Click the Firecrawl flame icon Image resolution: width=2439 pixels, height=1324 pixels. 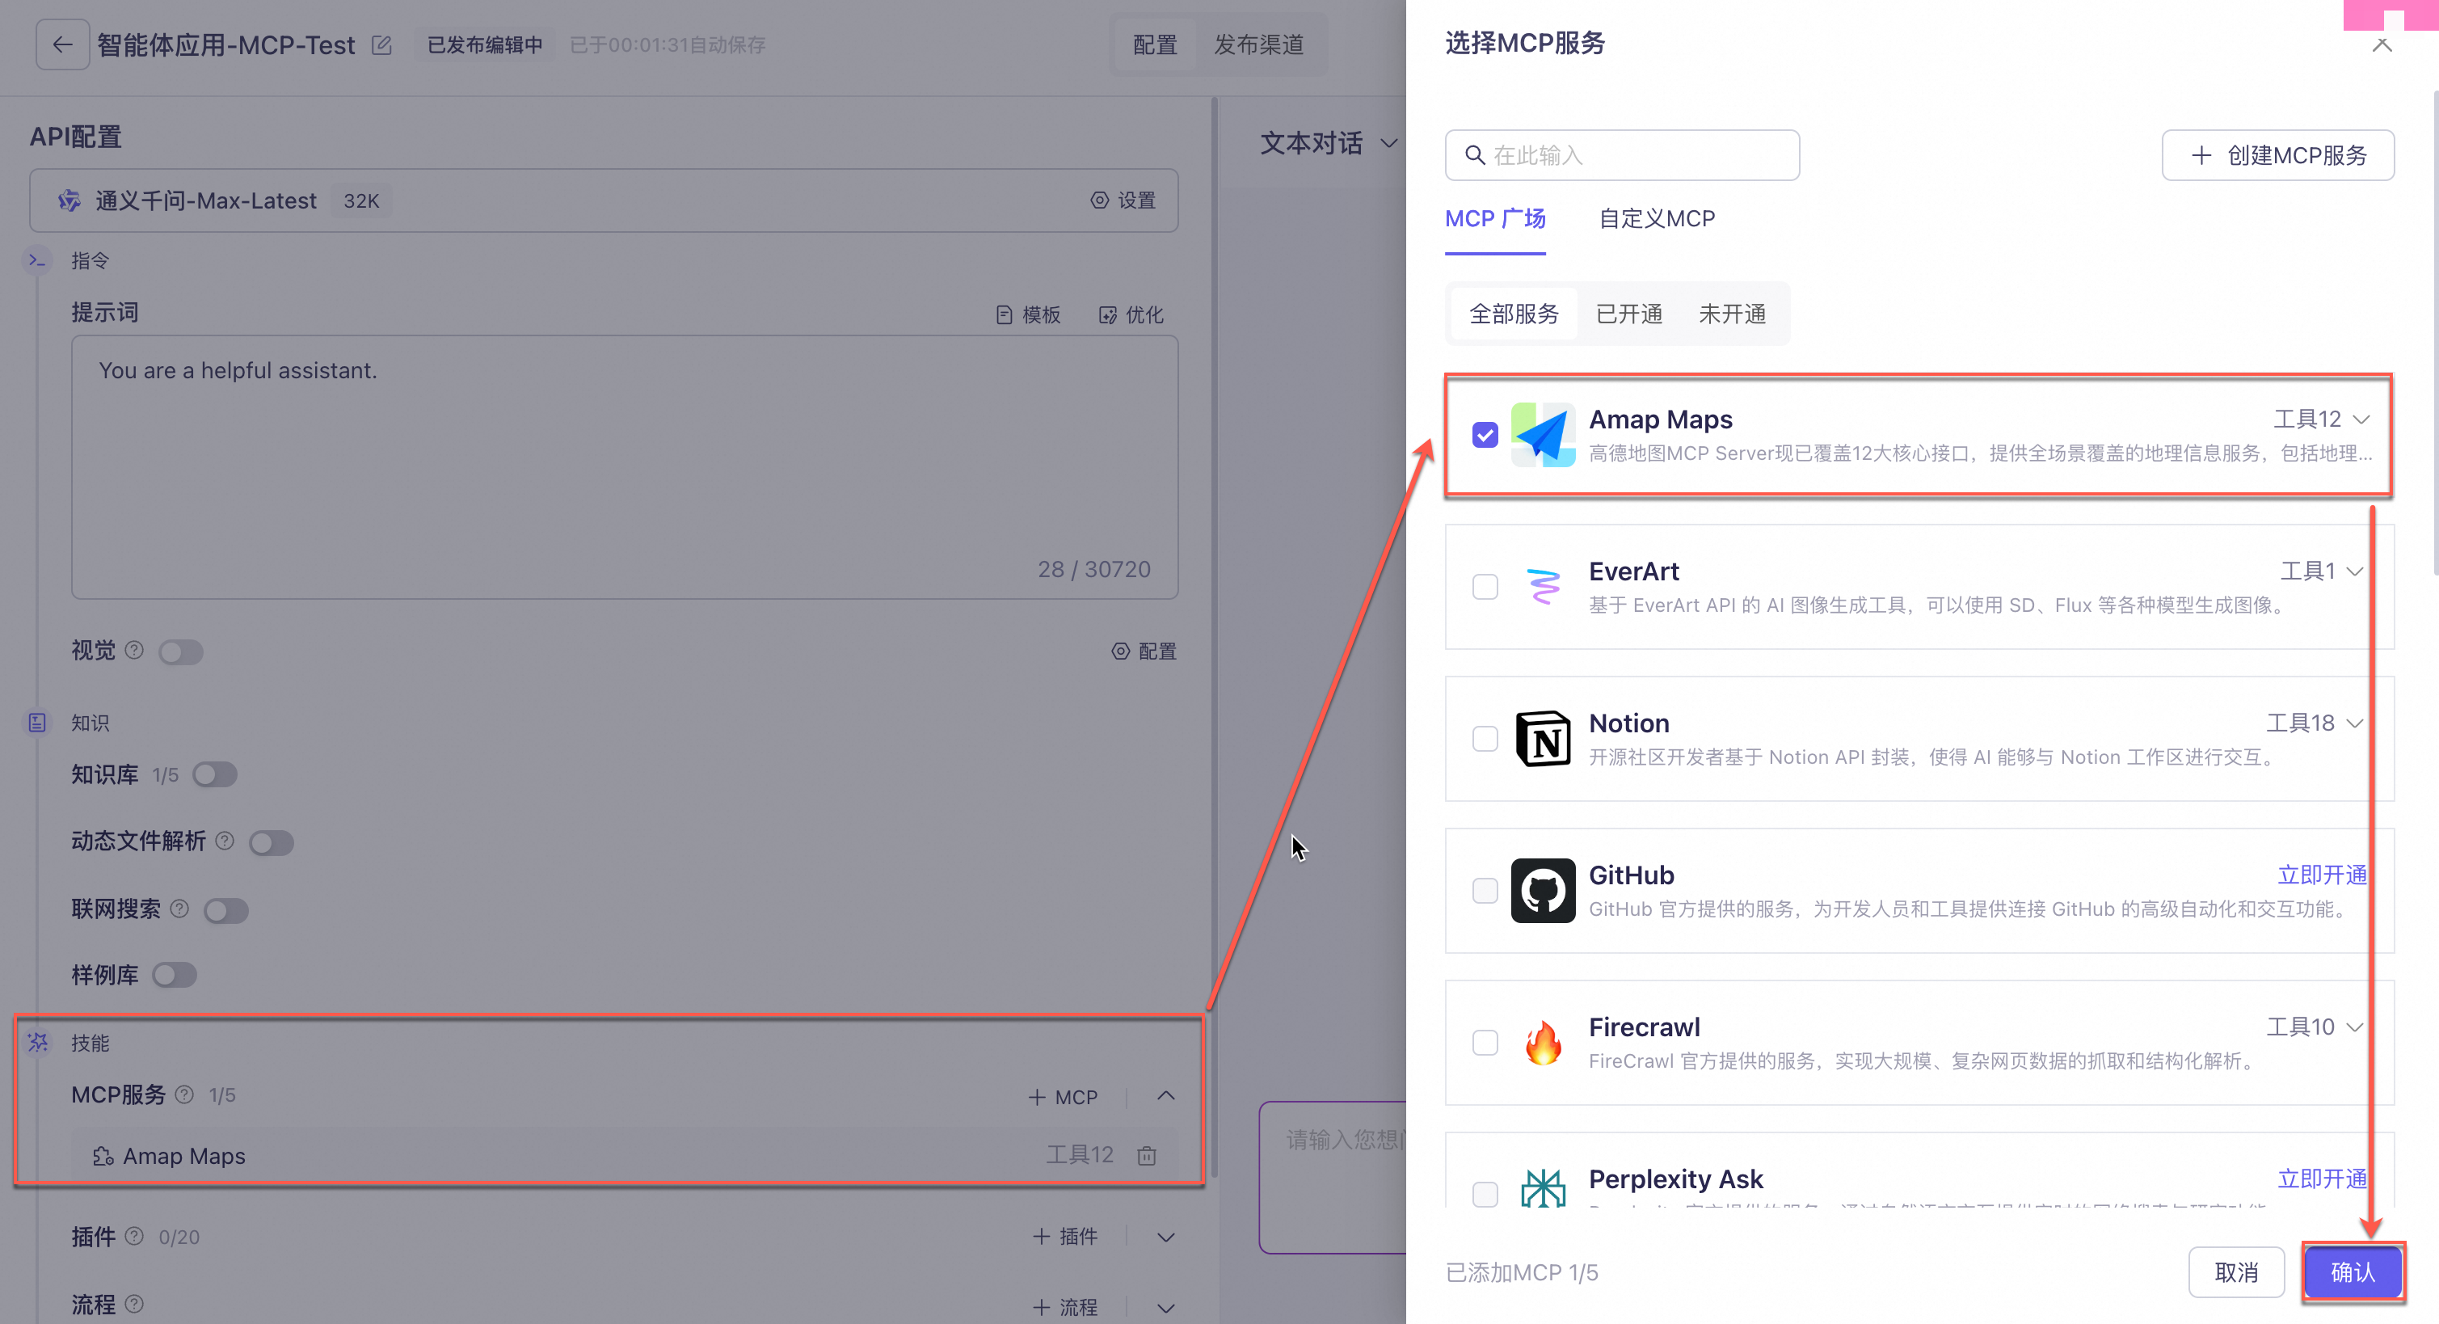coord(1543,1042)
